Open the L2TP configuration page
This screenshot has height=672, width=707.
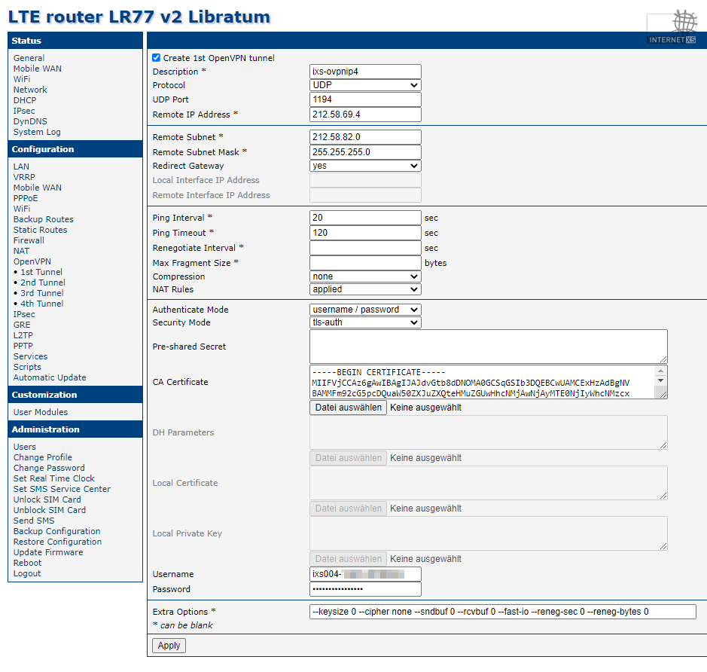23,335
